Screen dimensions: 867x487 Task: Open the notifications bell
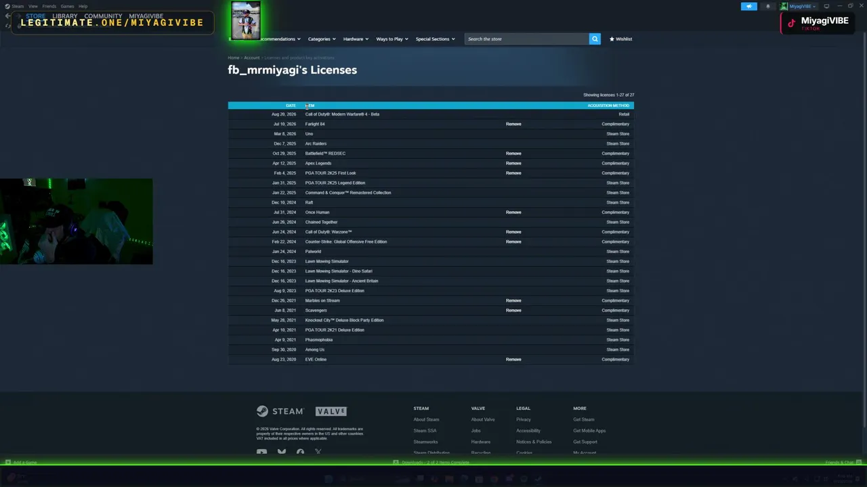coord(767,6)
